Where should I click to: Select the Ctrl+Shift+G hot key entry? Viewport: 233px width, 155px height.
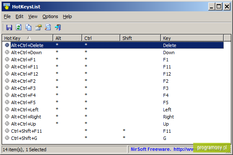(x=24, y=138)
